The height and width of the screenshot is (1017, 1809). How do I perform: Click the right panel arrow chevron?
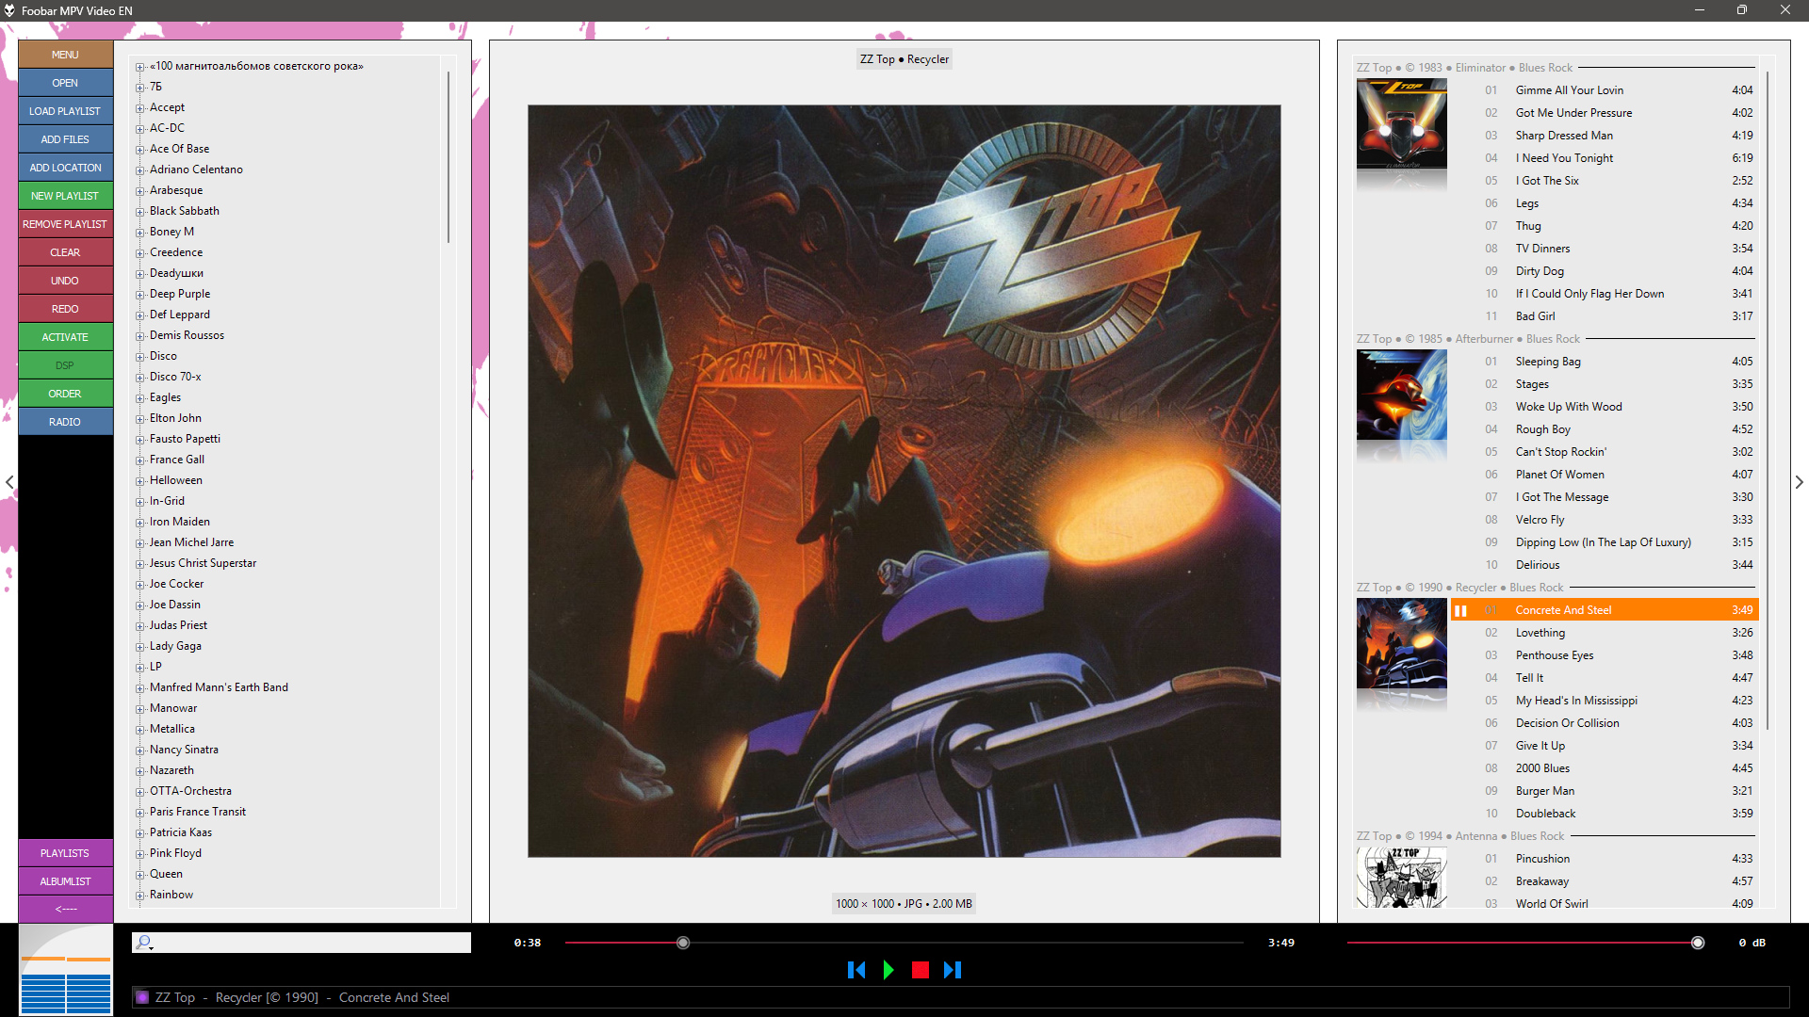pyautogui.click(x=1799, y=482)
